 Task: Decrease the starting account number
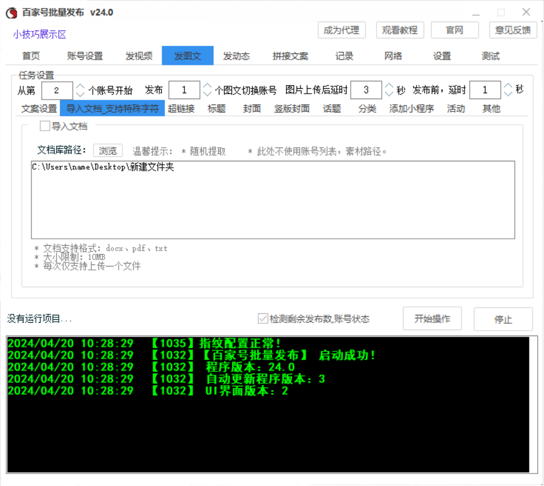(x=80, y=94)
